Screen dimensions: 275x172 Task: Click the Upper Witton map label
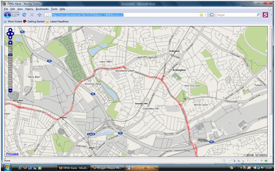tap(106, 62)
